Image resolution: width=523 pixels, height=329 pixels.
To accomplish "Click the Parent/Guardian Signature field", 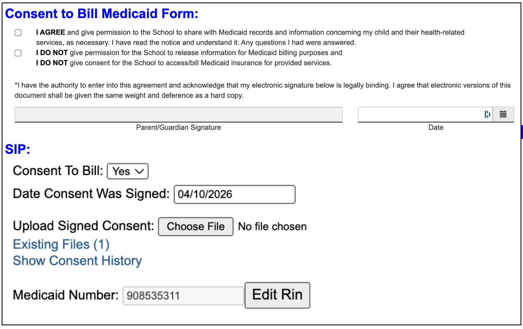I will (178, 114).
